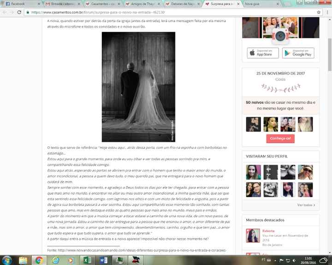Open third noivos profile thumbnail
332x265 pixels.
(x=288, y=124)
